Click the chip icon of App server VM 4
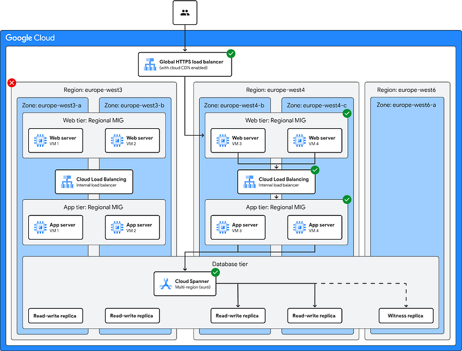This screenshot has height=351, width=462. pos(299,227)
